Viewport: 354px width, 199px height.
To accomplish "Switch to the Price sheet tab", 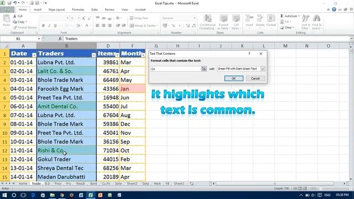I will point(58,184).
